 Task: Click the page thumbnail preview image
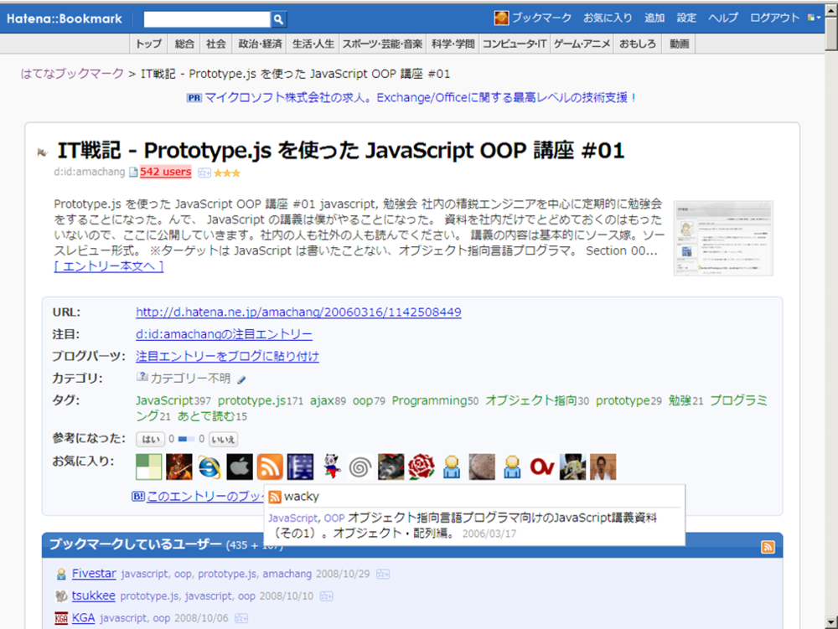[722, 238]
